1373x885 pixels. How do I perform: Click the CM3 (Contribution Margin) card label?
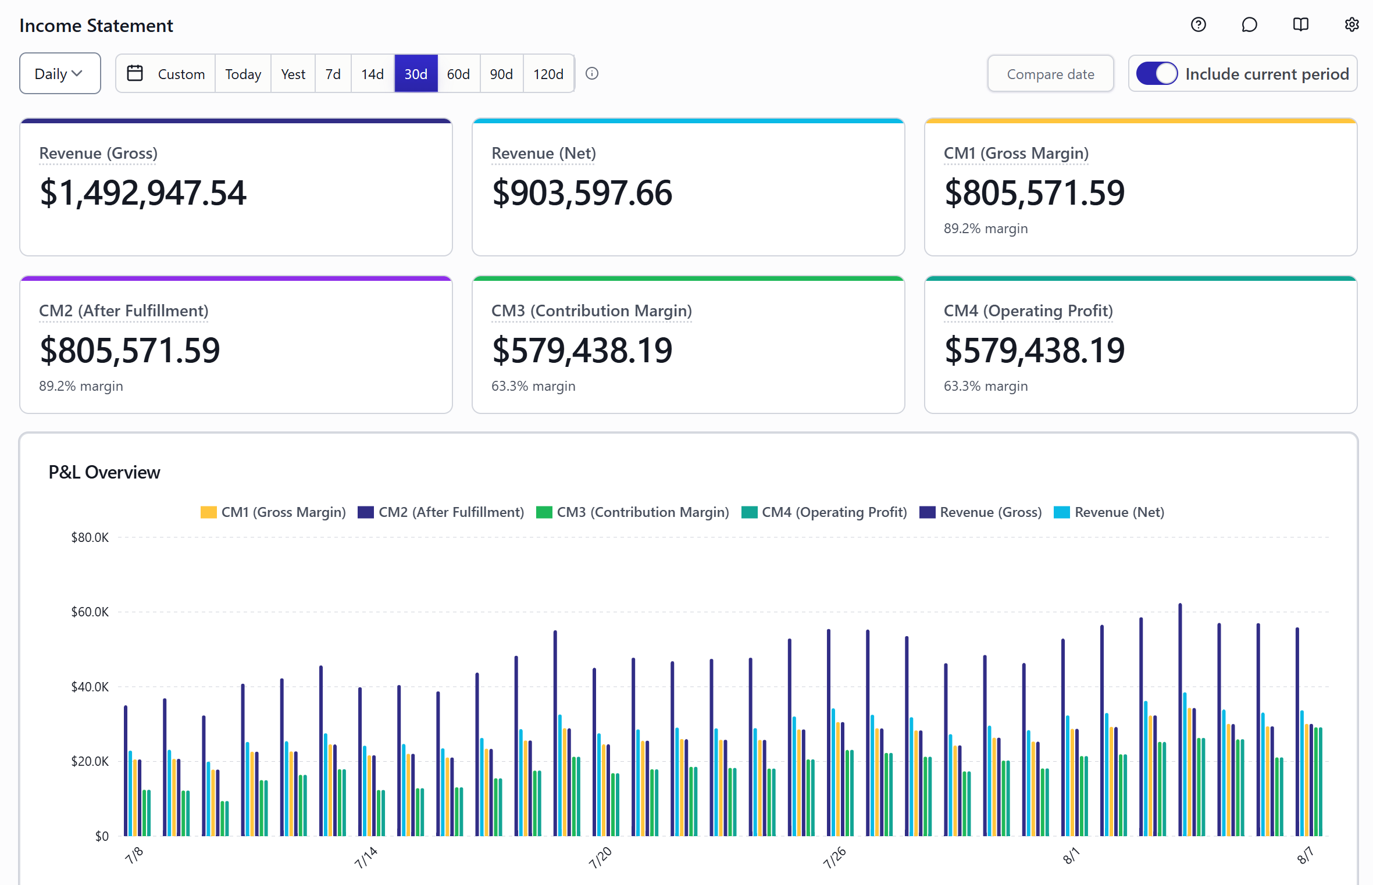[x=591, y=311]
